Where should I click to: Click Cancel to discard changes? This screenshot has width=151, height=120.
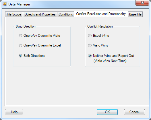click(x=134, y=112)
